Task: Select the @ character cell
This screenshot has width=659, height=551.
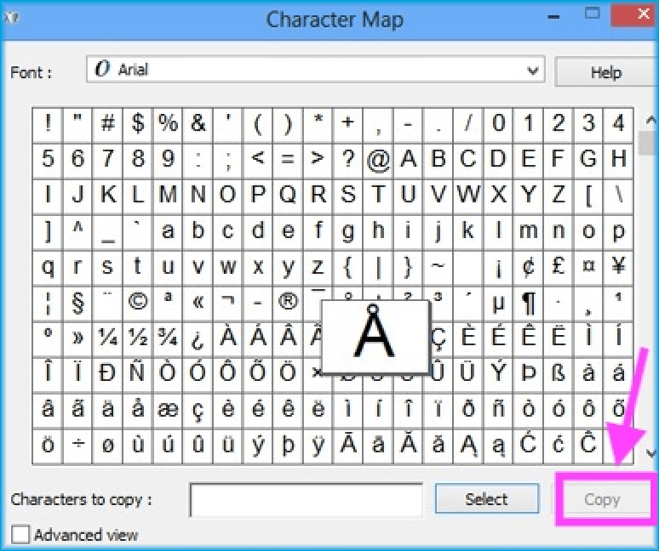Action: tap(378, 161)
